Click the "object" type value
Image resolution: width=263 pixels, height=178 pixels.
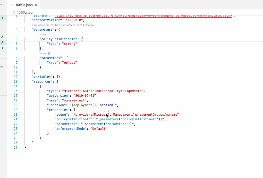[x=70, y=63]
